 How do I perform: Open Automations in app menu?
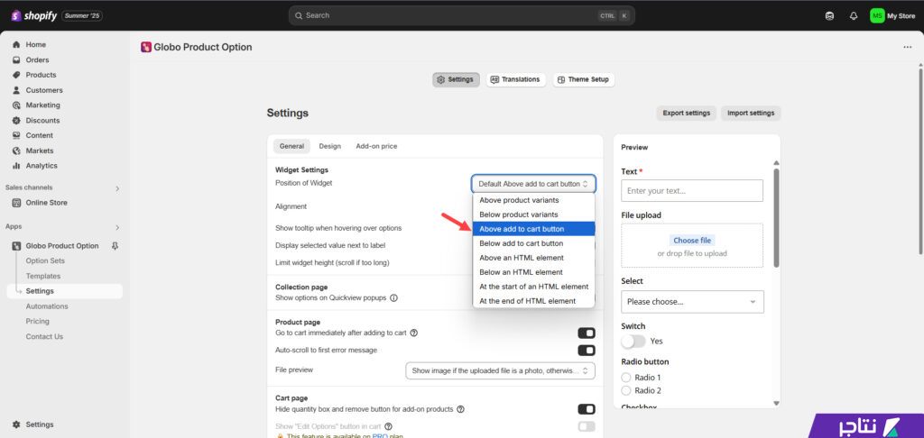47,306
